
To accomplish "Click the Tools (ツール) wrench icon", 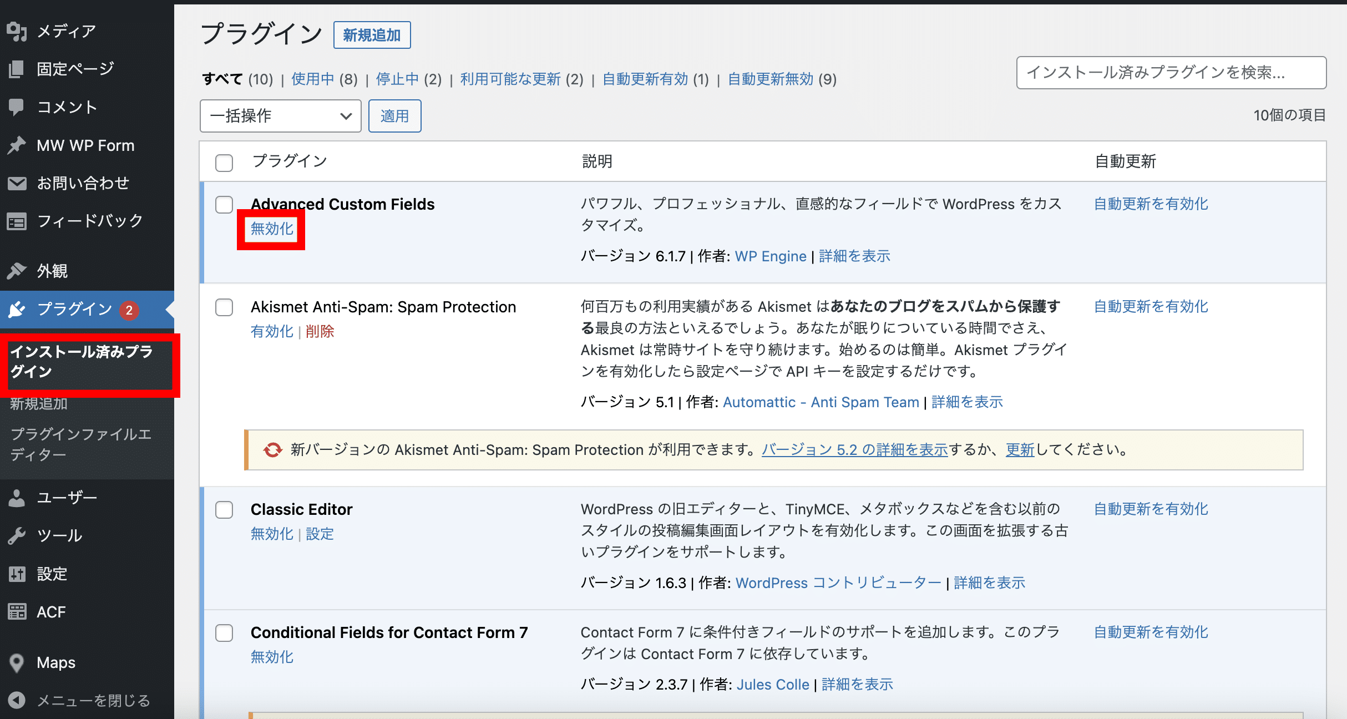I will (17, 535).
